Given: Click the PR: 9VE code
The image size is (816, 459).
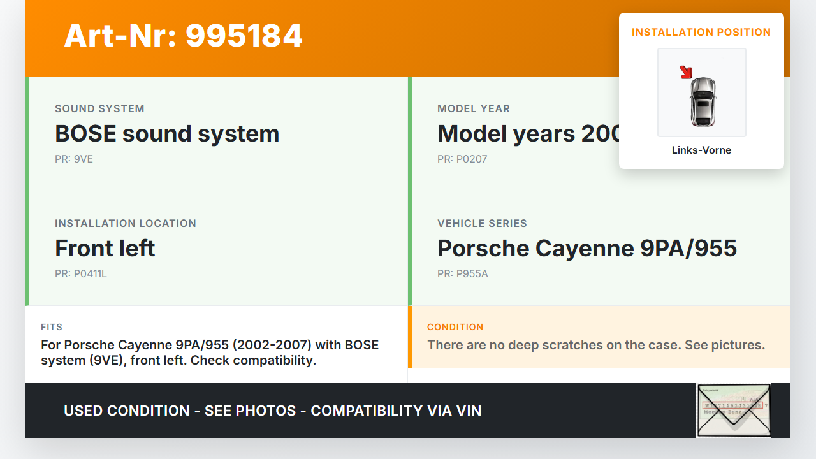Looking at the screenshot, I should coord(74,159).
